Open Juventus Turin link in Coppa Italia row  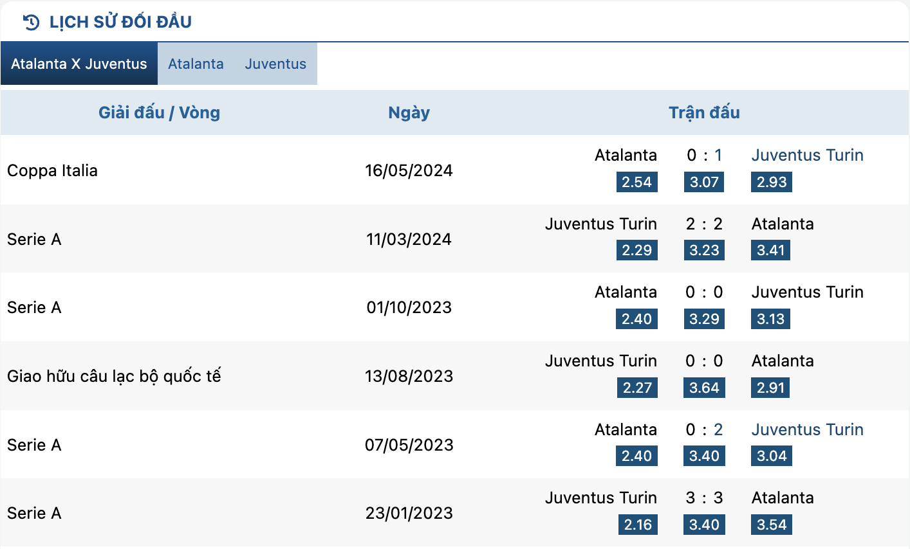[807, 155]
